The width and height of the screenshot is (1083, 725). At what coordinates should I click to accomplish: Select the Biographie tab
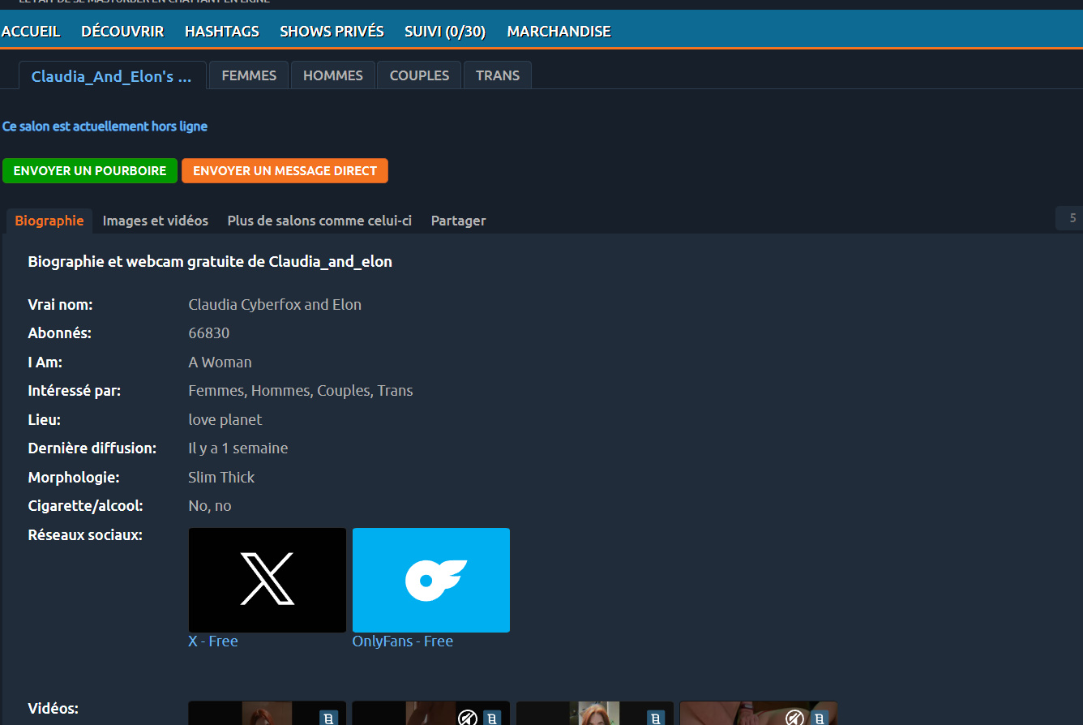[x=49, y=221]
